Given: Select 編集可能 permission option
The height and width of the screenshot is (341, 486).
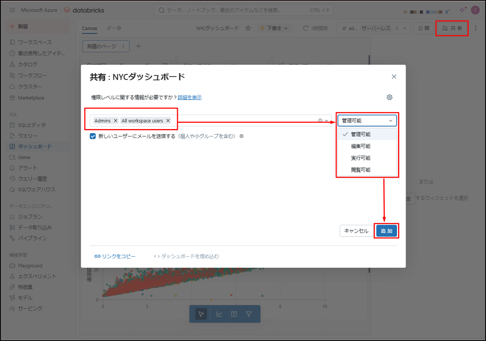Looking at the screenshot, I should [x=360, y=146].
